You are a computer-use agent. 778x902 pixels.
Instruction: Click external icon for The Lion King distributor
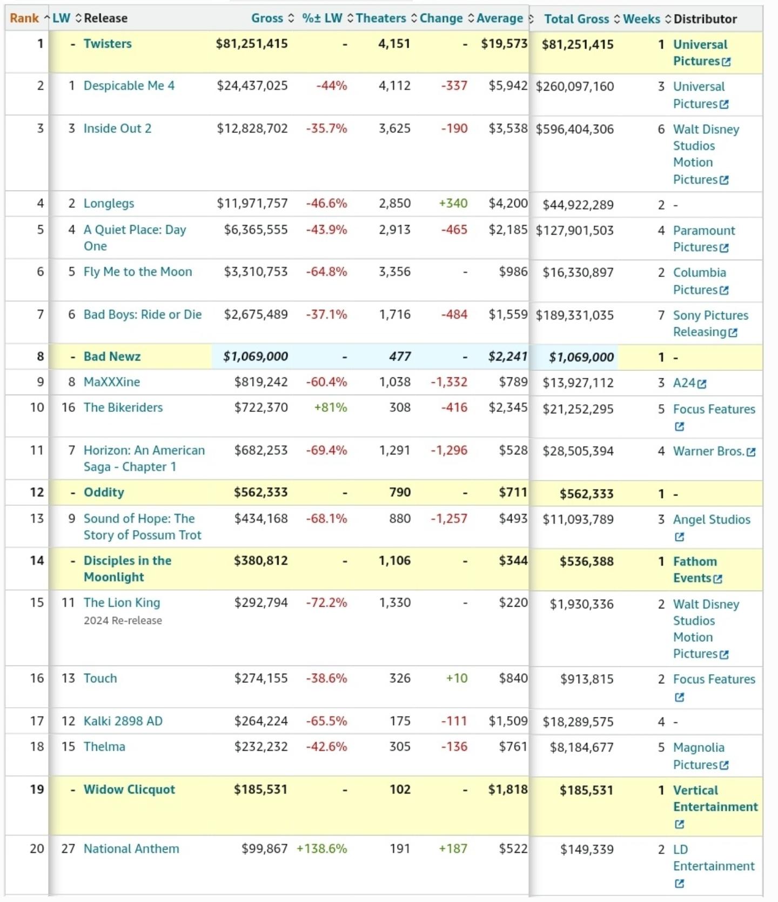(724, 654)
